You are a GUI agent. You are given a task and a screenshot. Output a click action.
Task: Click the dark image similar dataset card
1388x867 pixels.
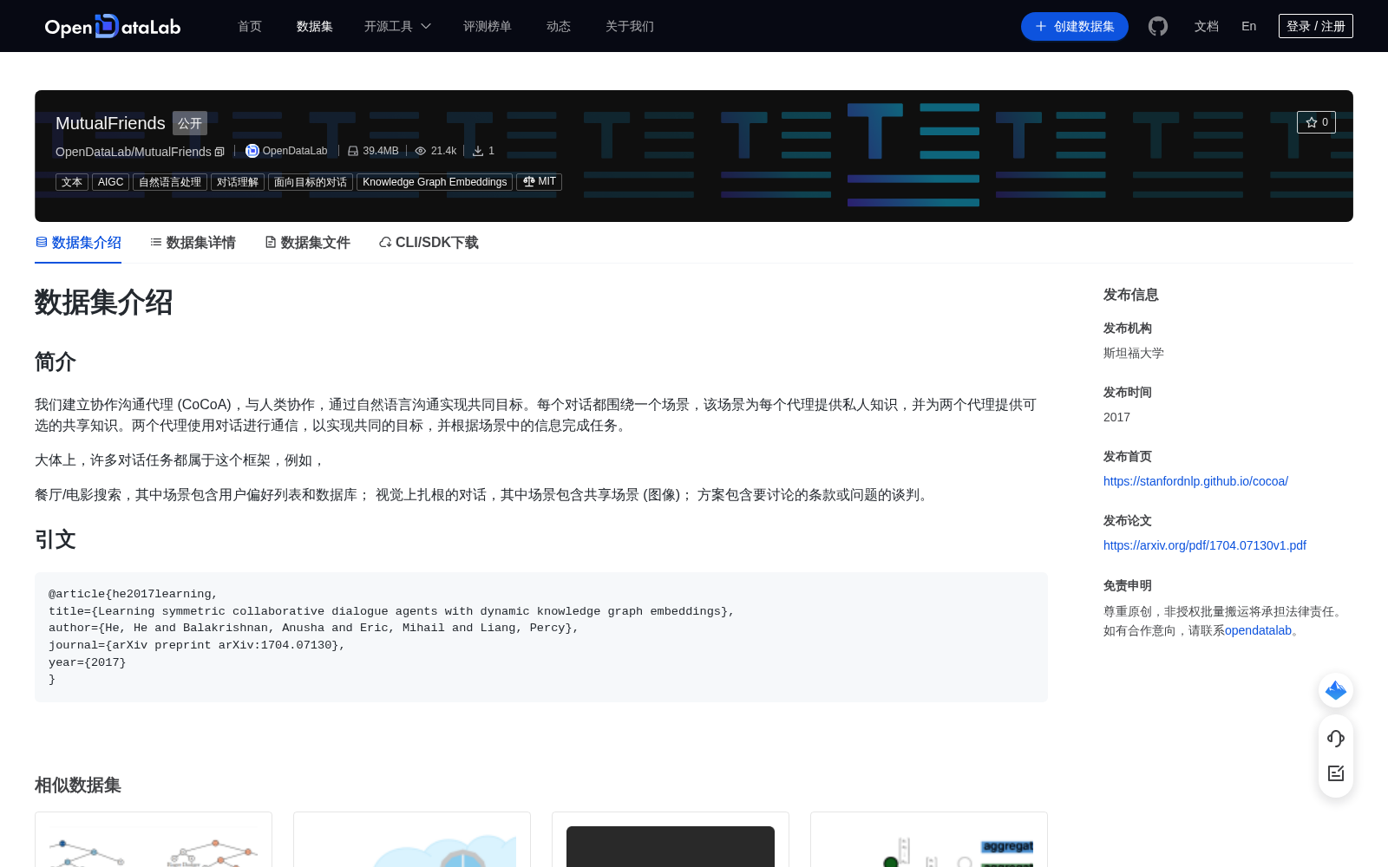click(x=671, y=839)
